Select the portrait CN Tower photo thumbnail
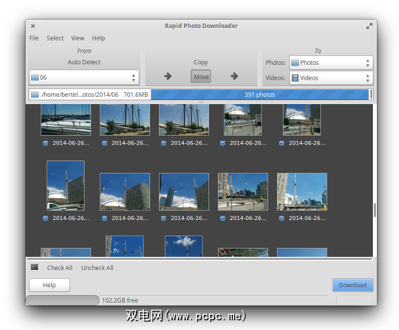 (66, 186)
